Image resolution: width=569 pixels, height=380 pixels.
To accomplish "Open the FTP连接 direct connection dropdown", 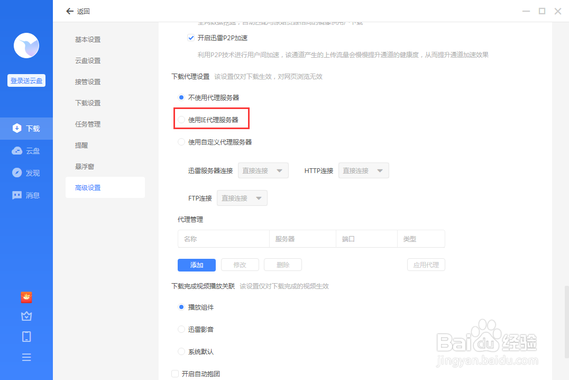I will [x=242, y=197].
